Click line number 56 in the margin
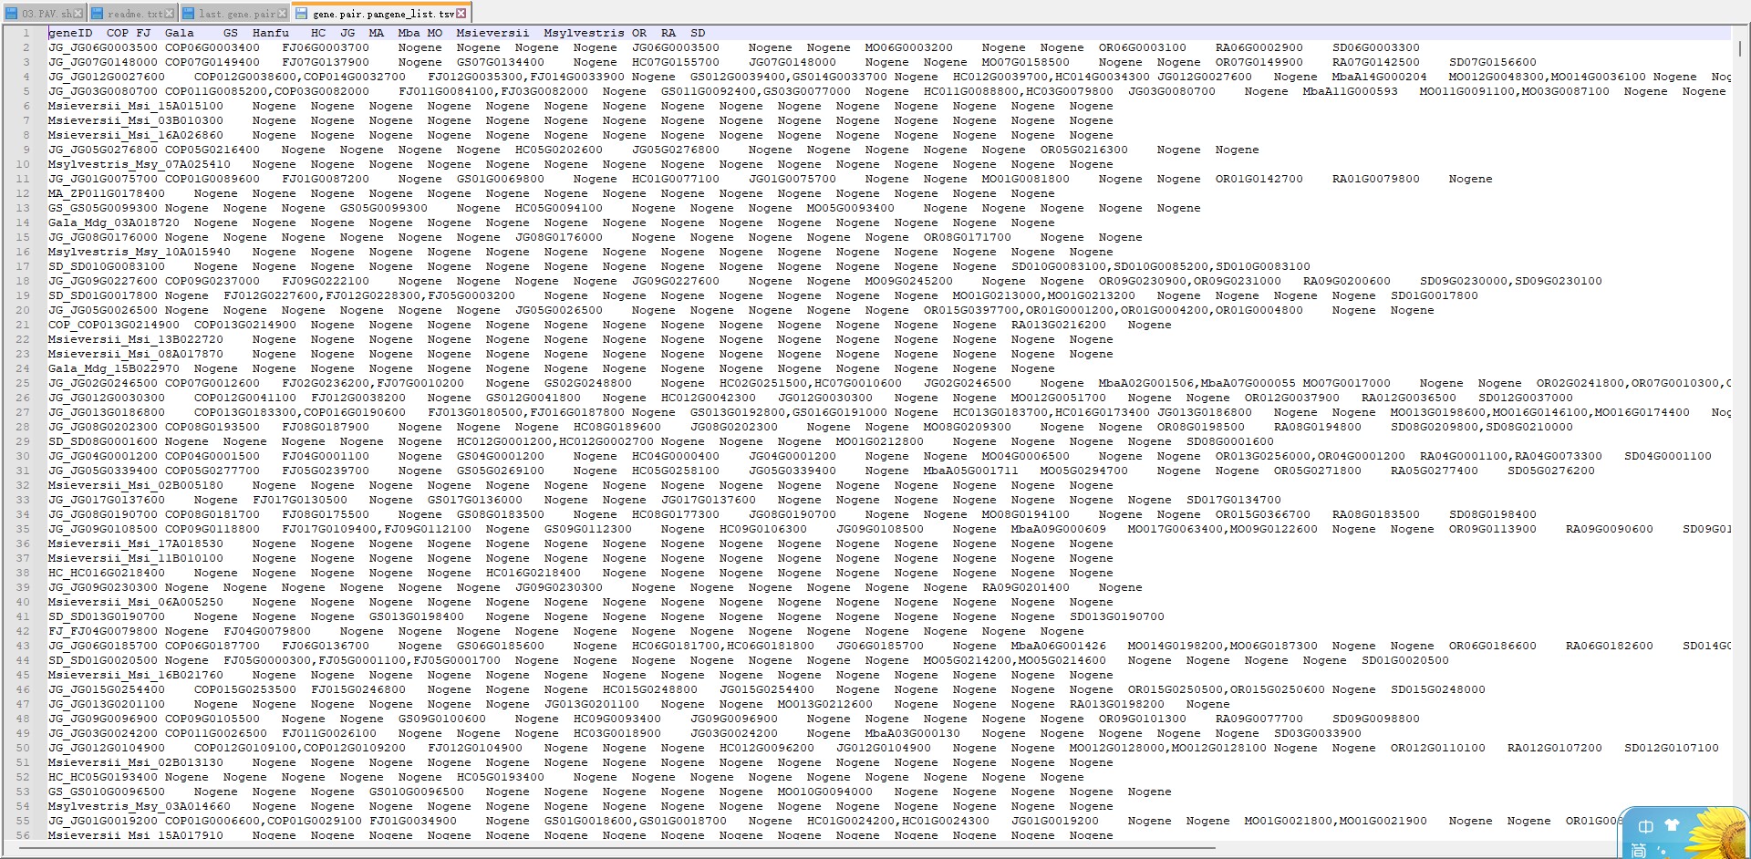The width and height of the screenshot is (1751, 859). point(24,835)
